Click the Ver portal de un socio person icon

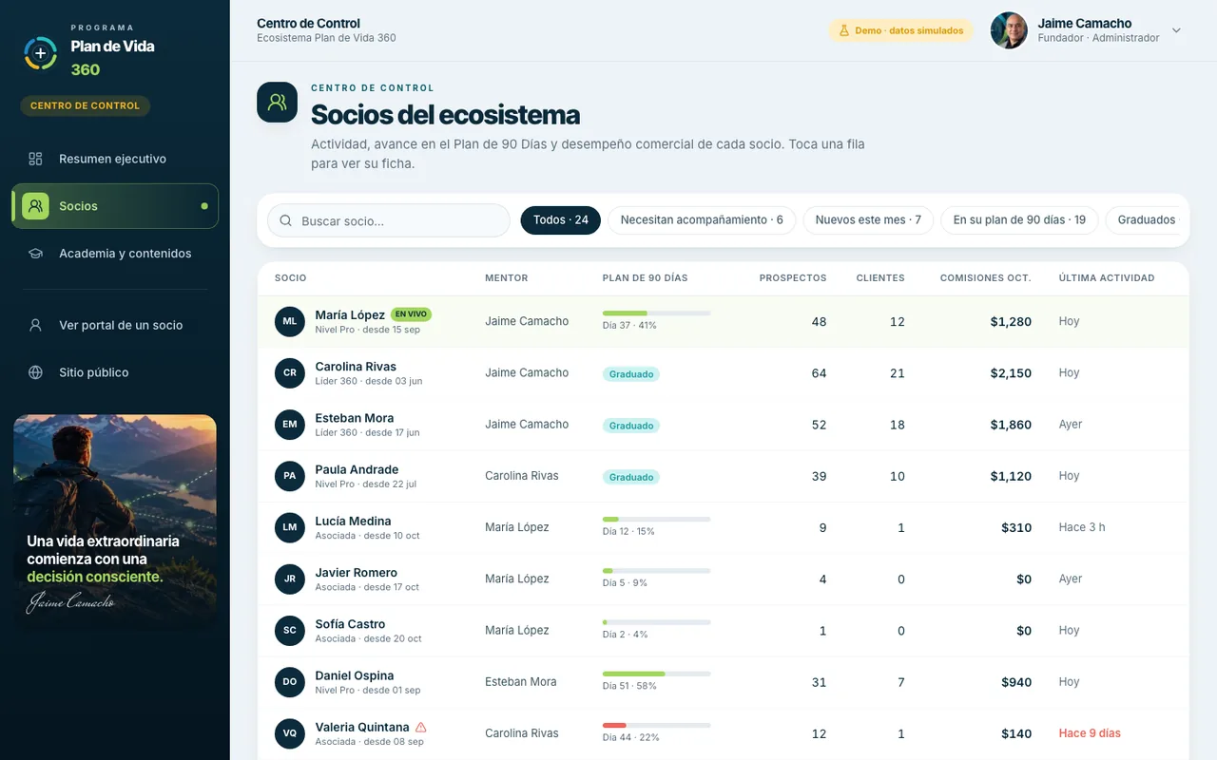pyautogui.click(x=35, y=325)
